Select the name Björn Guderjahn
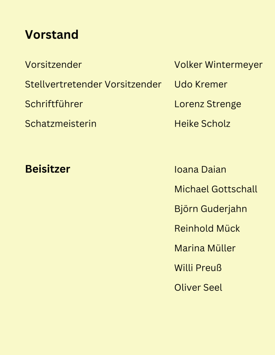 point(210,209)
